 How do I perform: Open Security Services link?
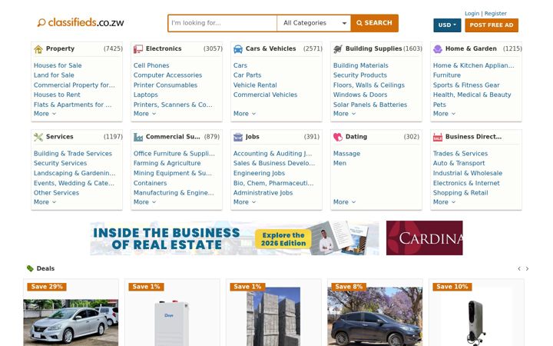pos(61,163)
